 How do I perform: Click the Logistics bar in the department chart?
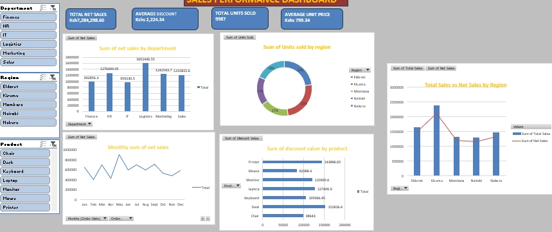pos(145,87)
